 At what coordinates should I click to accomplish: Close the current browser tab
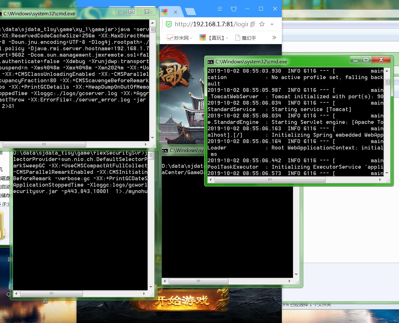pyautogui.click(x=175, y=12)
